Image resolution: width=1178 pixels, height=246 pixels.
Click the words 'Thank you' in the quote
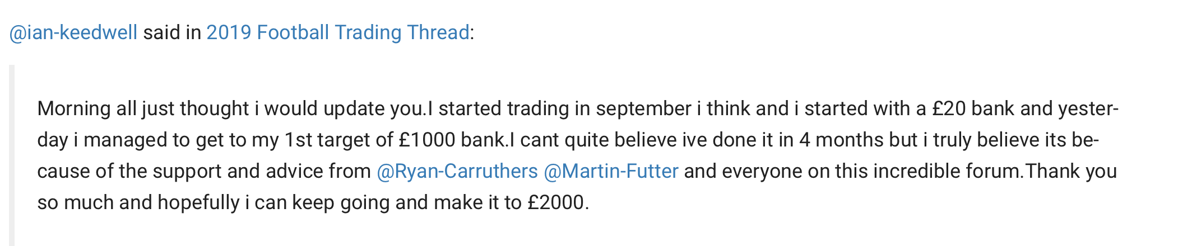(x=1072, y=171)
